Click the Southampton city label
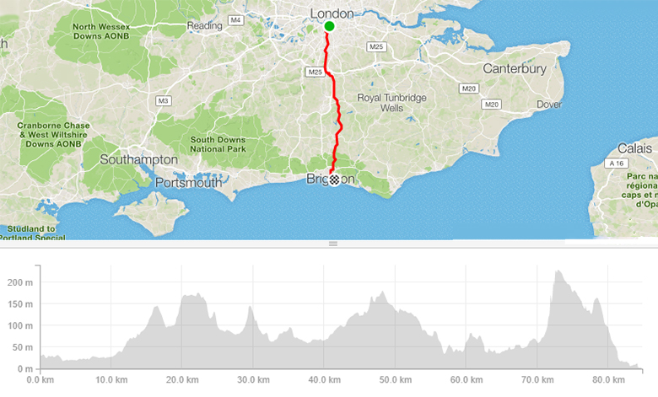Image resolution: width=658 pixels, height=397 pixels. pos(139,159)
